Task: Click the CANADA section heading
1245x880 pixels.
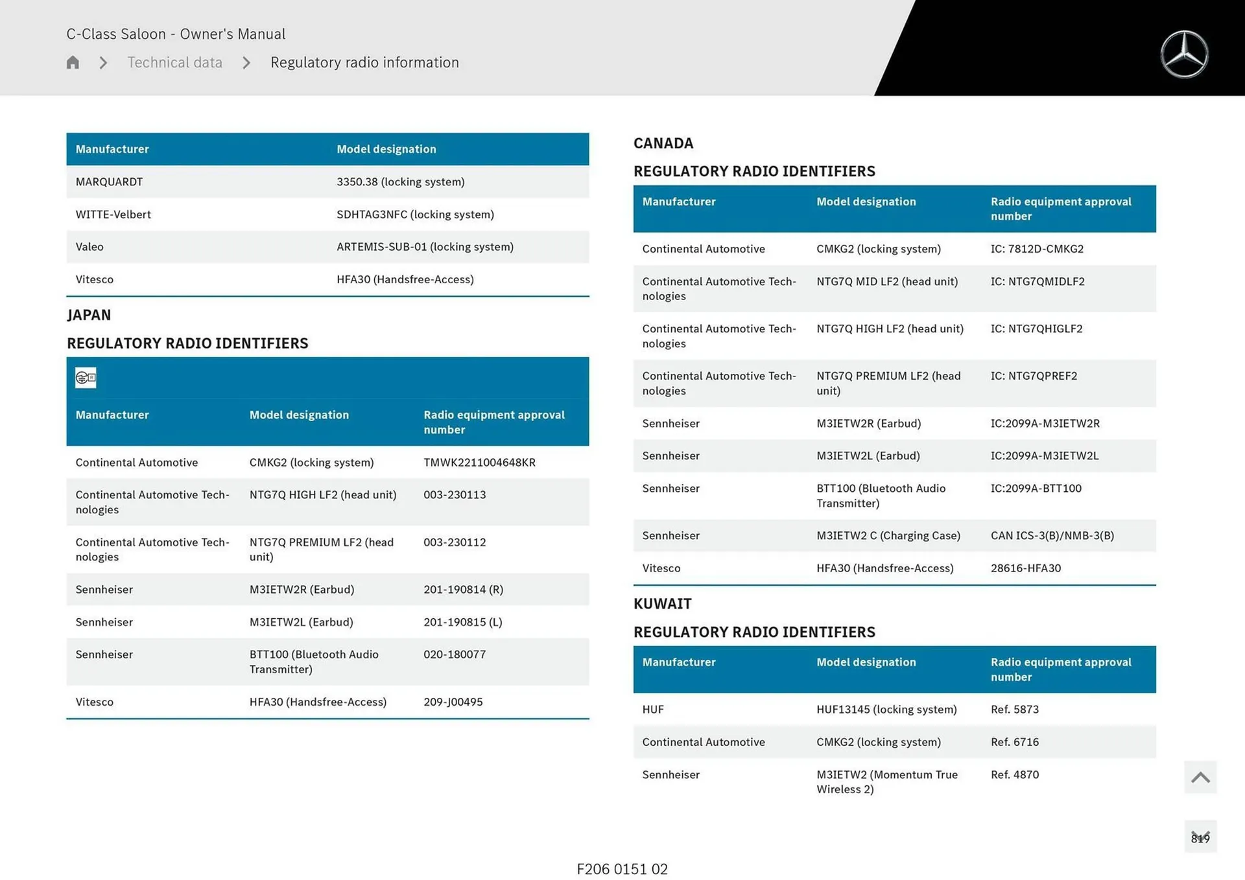Action: point(663,143)
